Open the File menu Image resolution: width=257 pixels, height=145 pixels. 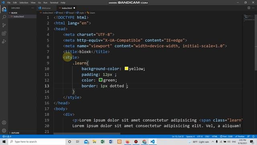tap(9, 3)
